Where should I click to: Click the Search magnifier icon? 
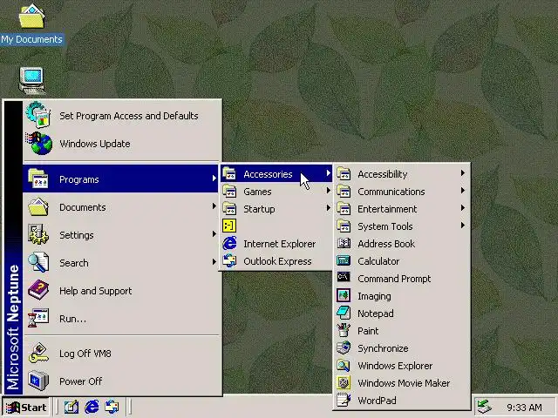(x=38, y=263)
